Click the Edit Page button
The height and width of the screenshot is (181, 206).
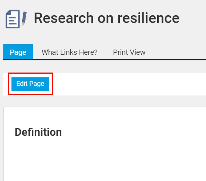pos(30,84)
